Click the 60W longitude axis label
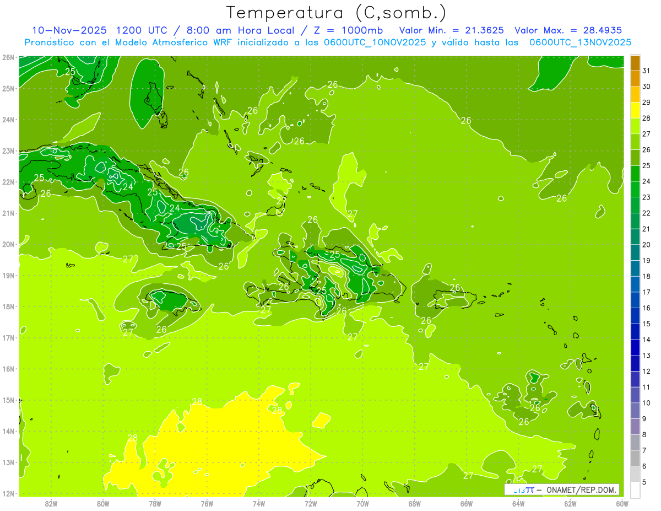 point(622,503)
